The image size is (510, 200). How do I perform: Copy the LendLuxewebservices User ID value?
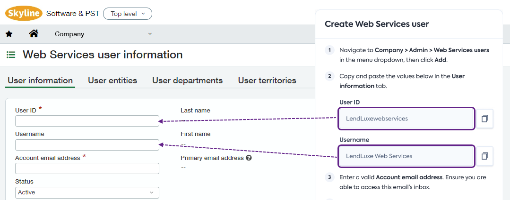pos(484,119)
